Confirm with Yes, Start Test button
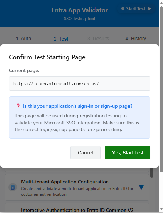This screenshot has width=163, height=213. 127,153
